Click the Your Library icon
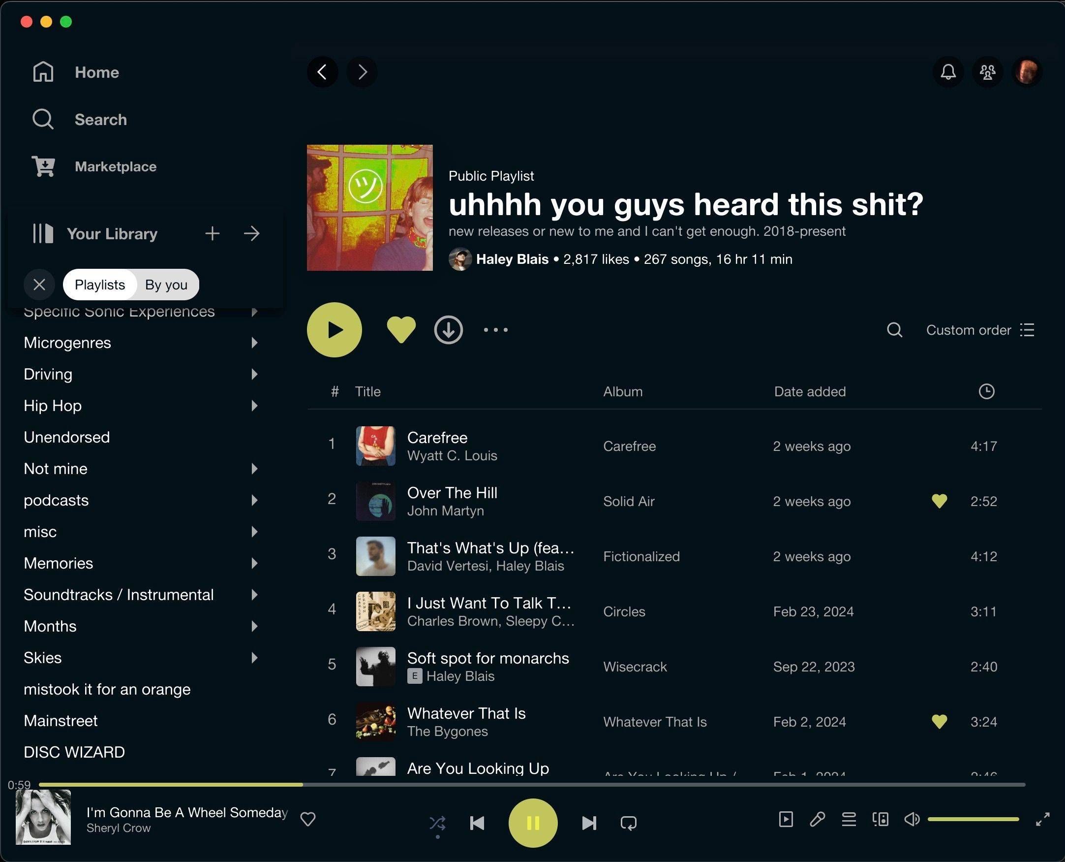 coord(43,233)
